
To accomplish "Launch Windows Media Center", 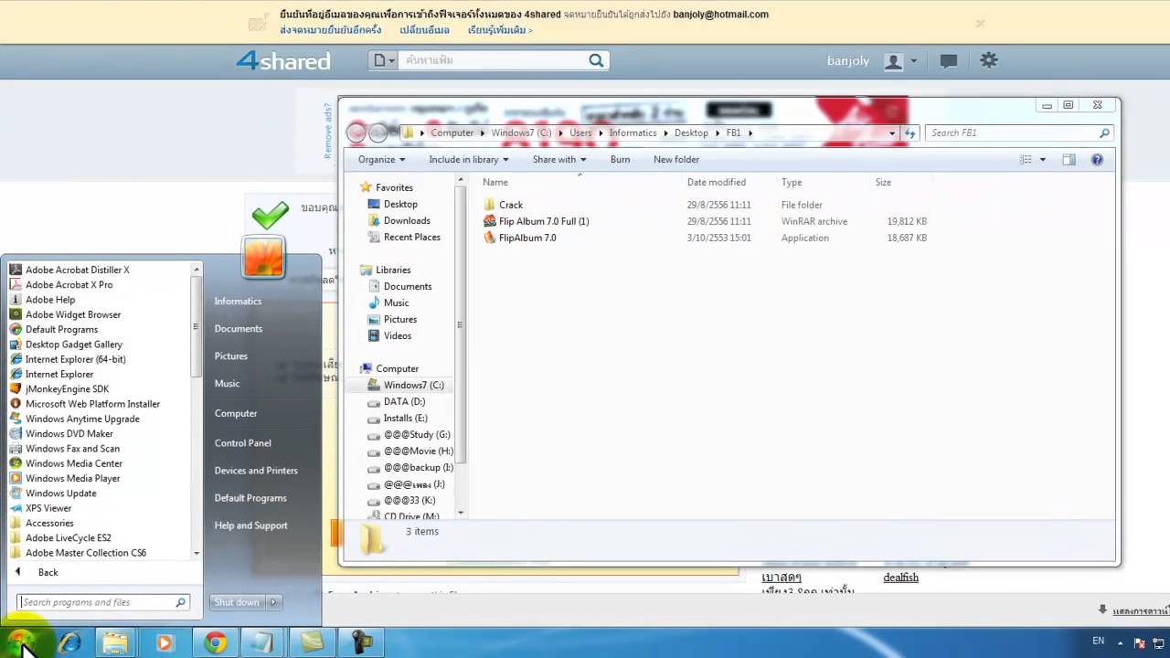I will click(73, 463).
